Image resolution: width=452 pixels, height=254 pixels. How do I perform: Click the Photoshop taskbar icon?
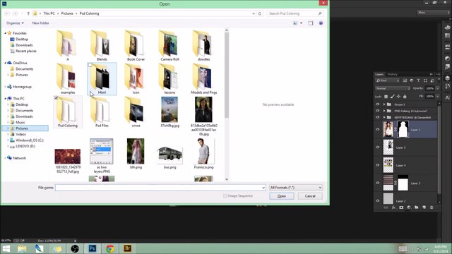[x=93, y=248]
